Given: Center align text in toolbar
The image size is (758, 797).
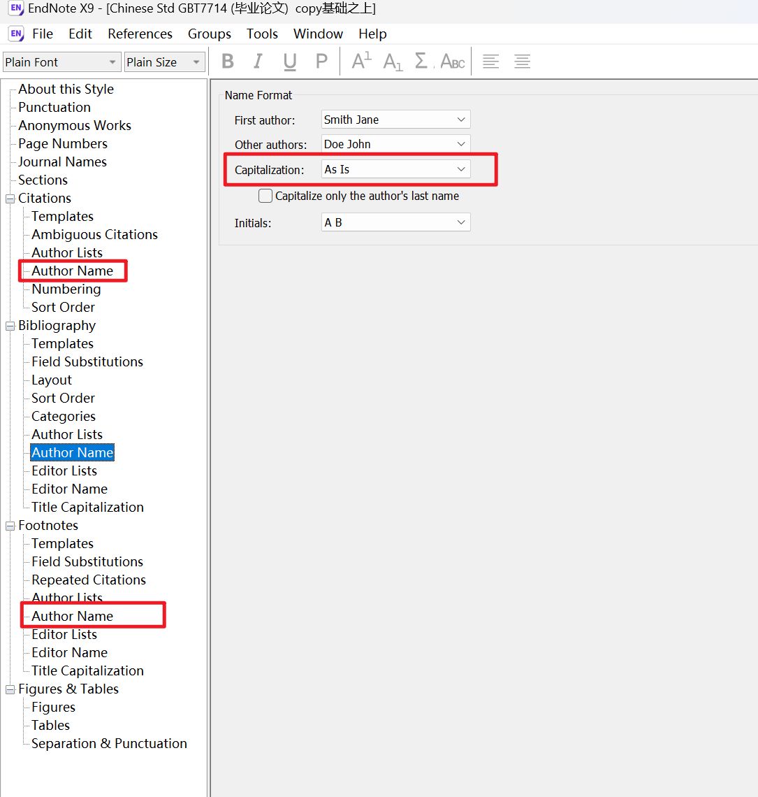Looking at the screenshot, I should click(523, 62).
